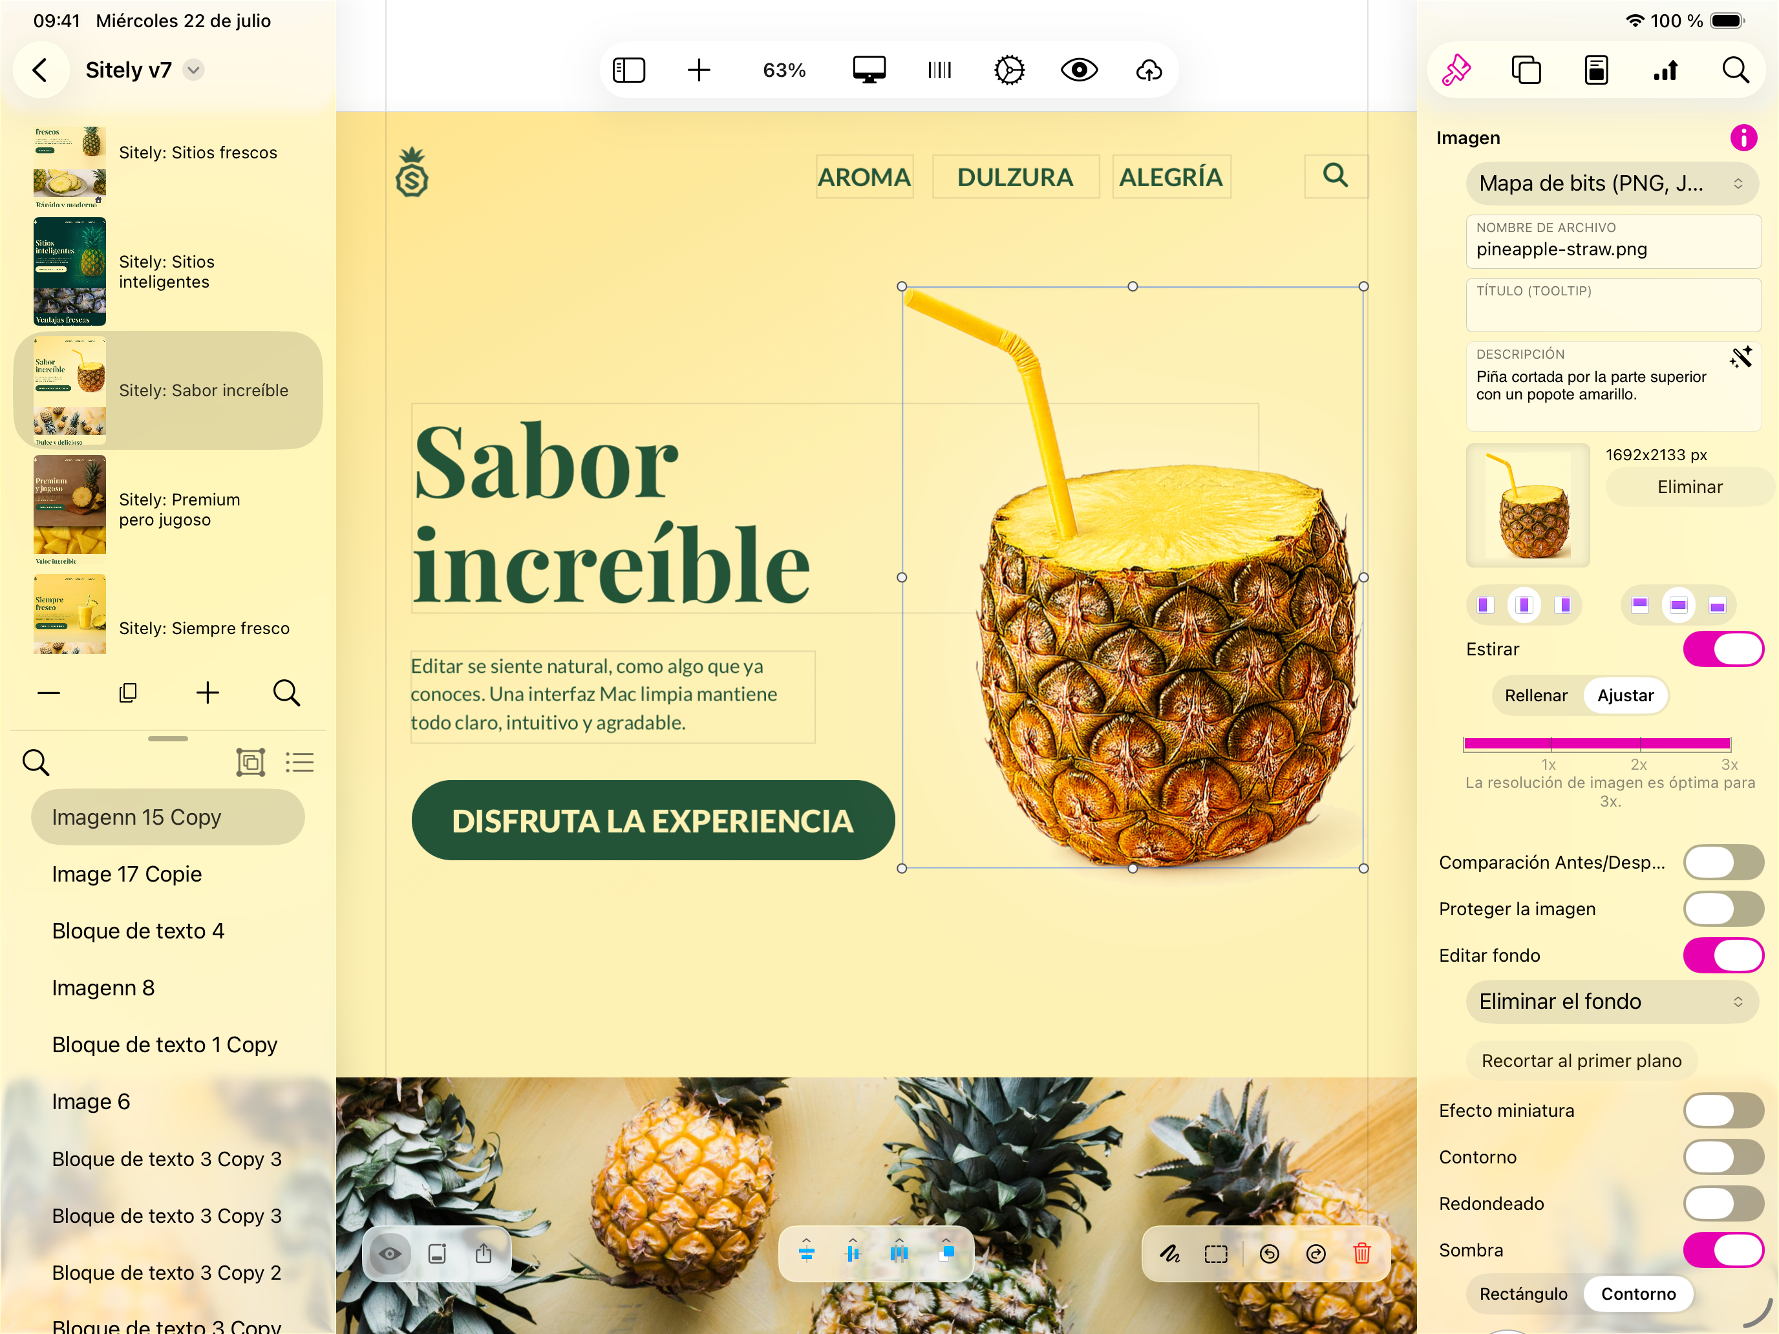This screenshot has height=1334, width=1779.
Task: Open site settings gear icon in toolbar
Action: [x=1009, y=70]
